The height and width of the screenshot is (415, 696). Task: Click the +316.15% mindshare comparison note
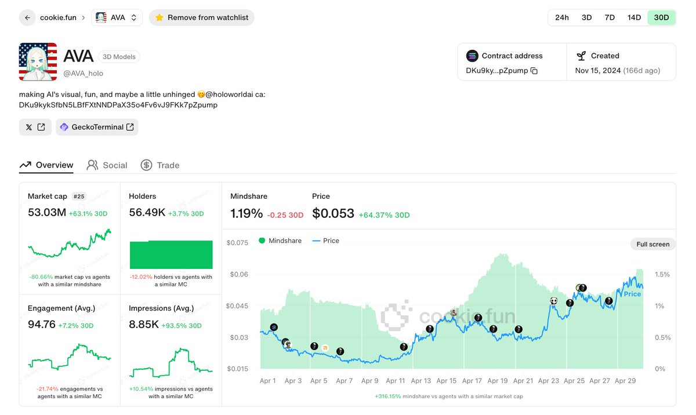click(449, 396)
